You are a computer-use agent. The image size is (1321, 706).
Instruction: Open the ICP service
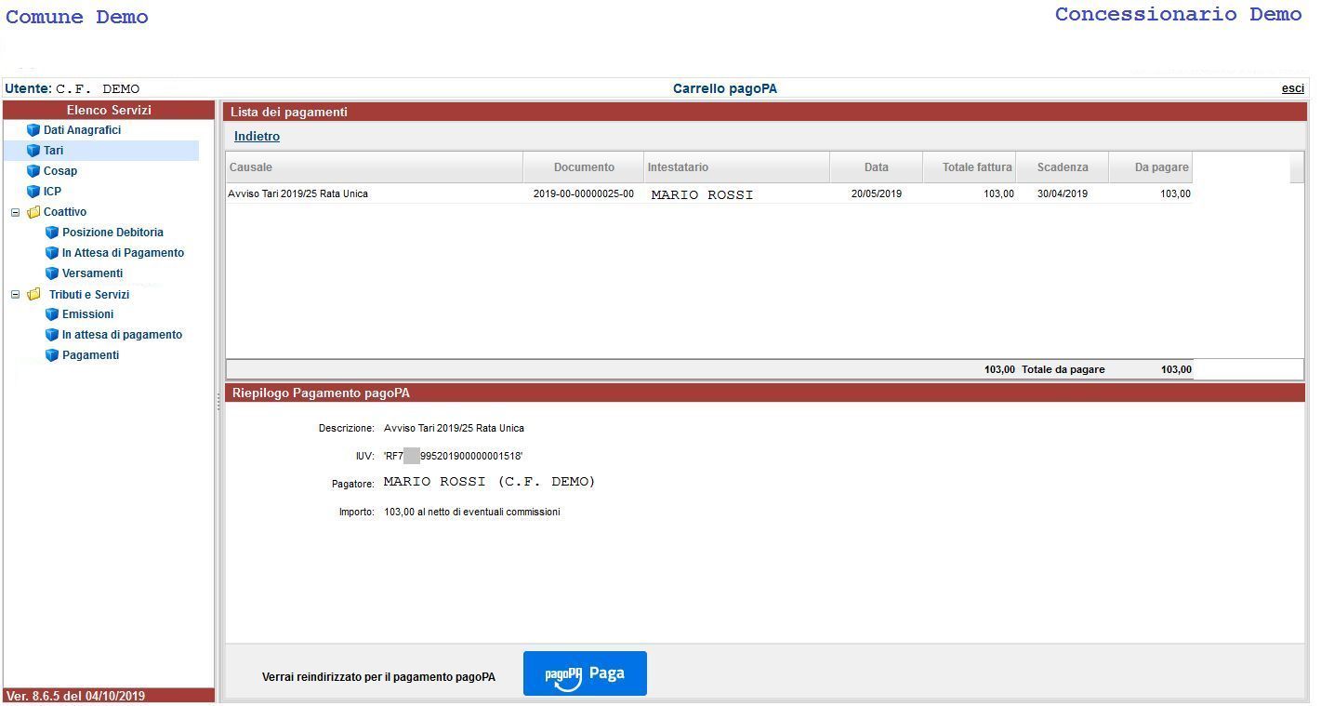coord(52,192)
